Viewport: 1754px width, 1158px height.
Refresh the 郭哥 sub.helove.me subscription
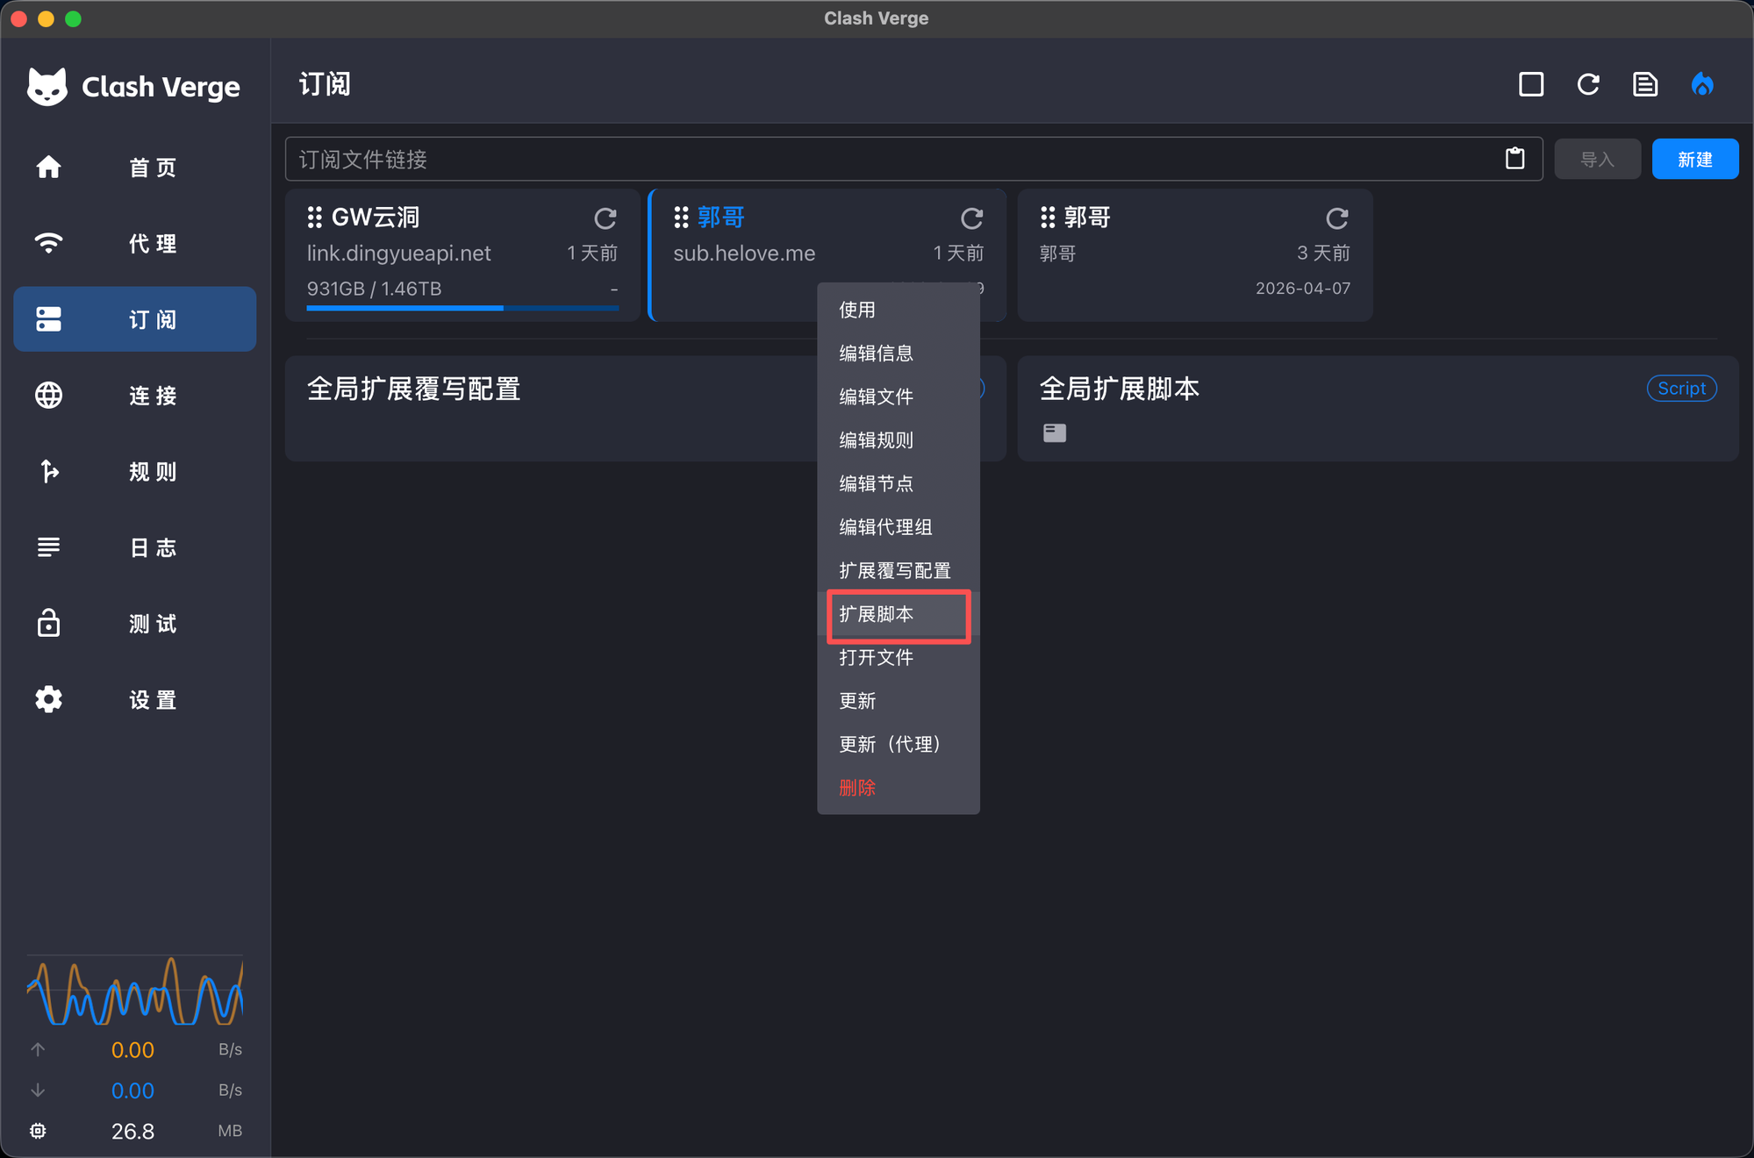(971, 218)
